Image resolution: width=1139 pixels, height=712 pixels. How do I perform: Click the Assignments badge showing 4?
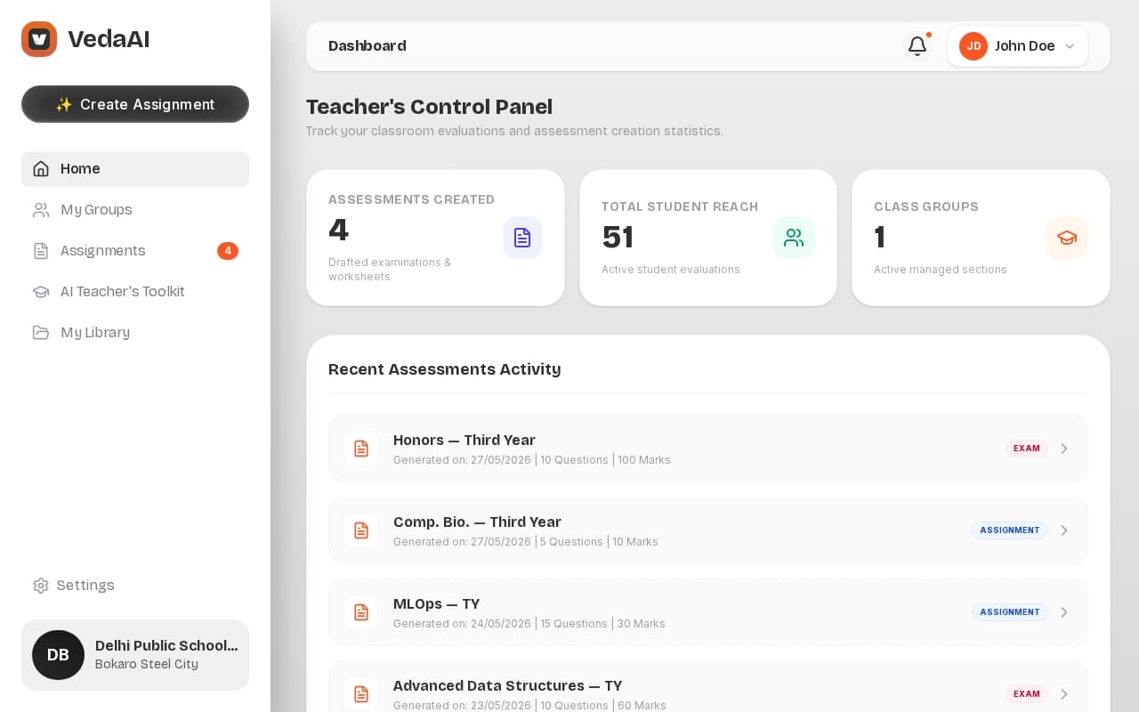click(x=228, y=251)
